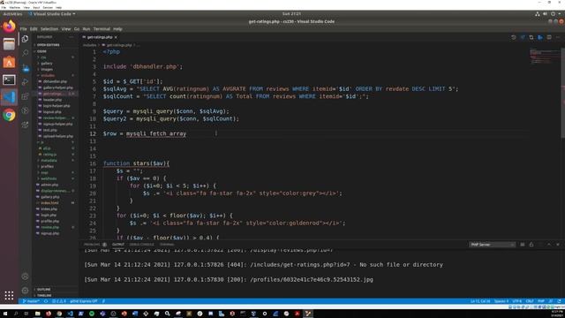Expand the Open Editors section
Image resolution: width=565 pixels, height=318 pixels.
48,45
